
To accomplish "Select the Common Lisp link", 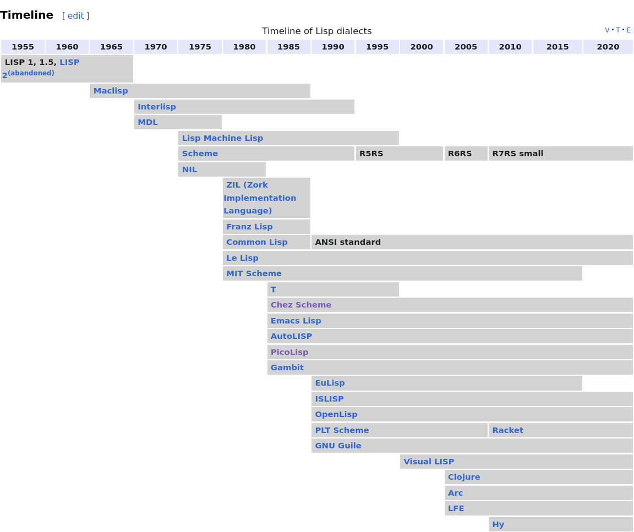I will (x=256, y=242).
